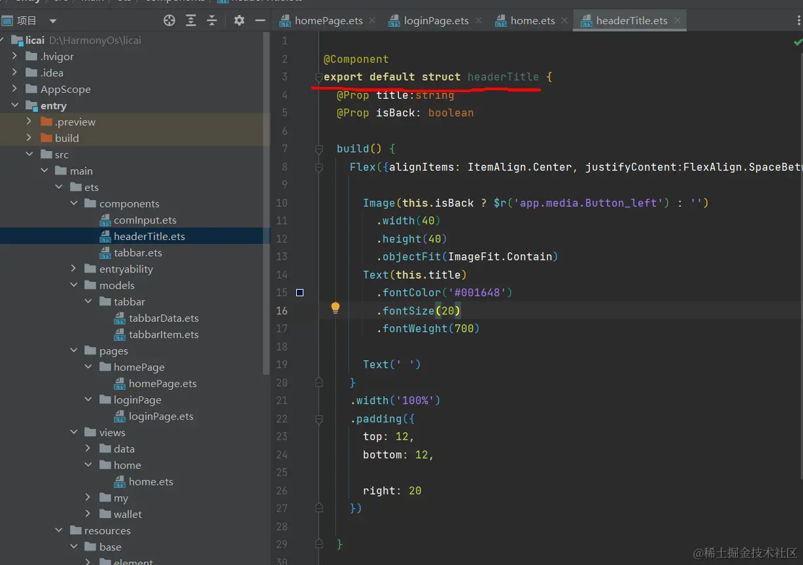The image size is (803, 565).
Task: Fold the build() method at line 7
Action: point(319,149)
